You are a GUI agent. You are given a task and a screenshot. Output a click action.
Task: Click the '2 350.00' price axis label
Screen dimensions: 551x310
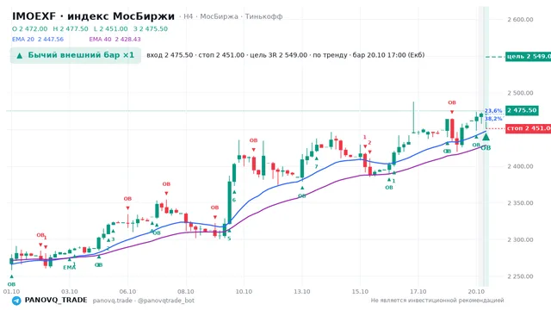520,203
